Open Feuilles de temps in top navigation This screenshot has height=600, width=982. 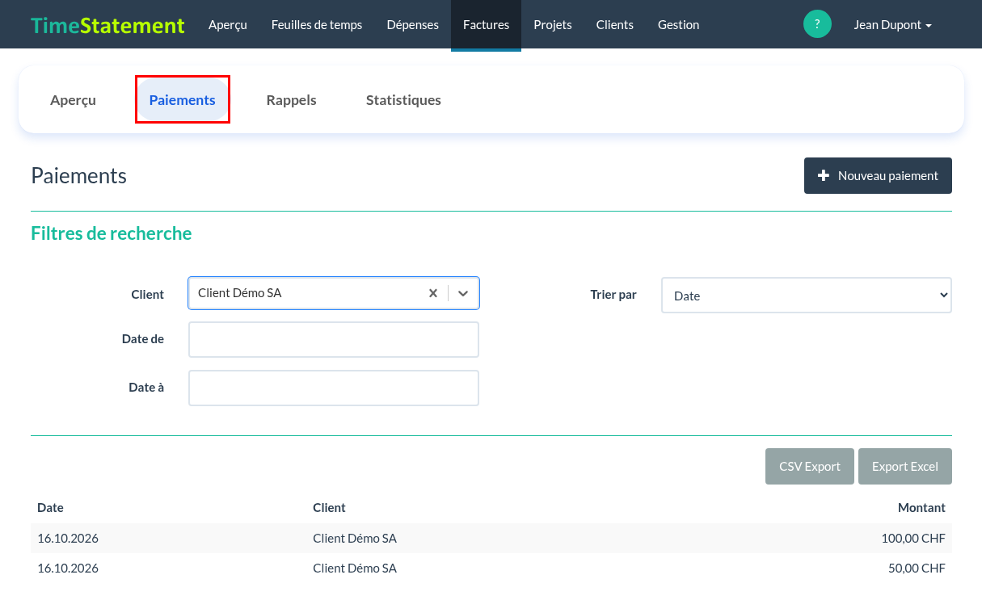[x=317, y=24]
